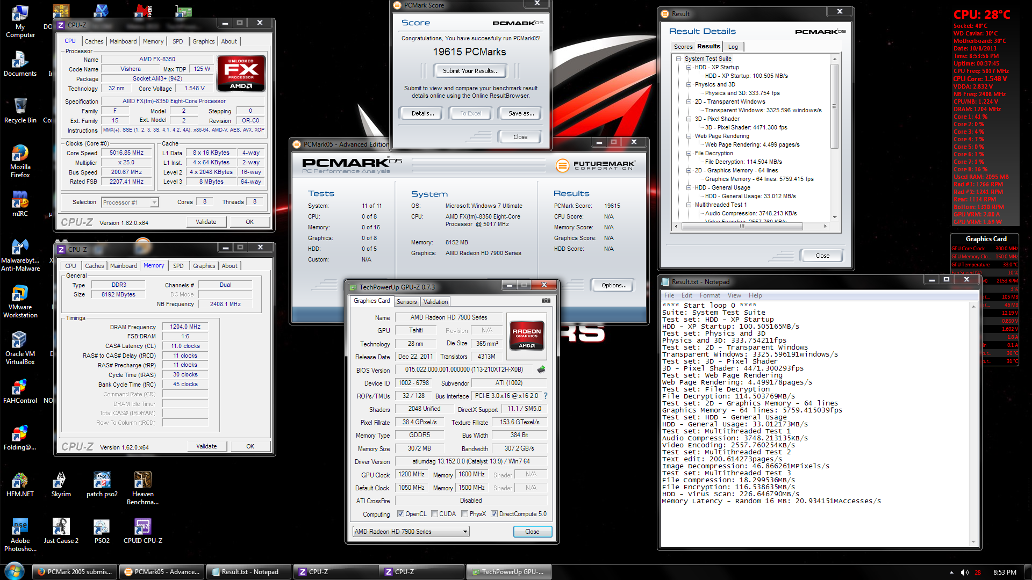This screenshot has width=1032, height=580.
Task: Toggle the CUDA checkbox in GPU-Z
Action: 434,514
